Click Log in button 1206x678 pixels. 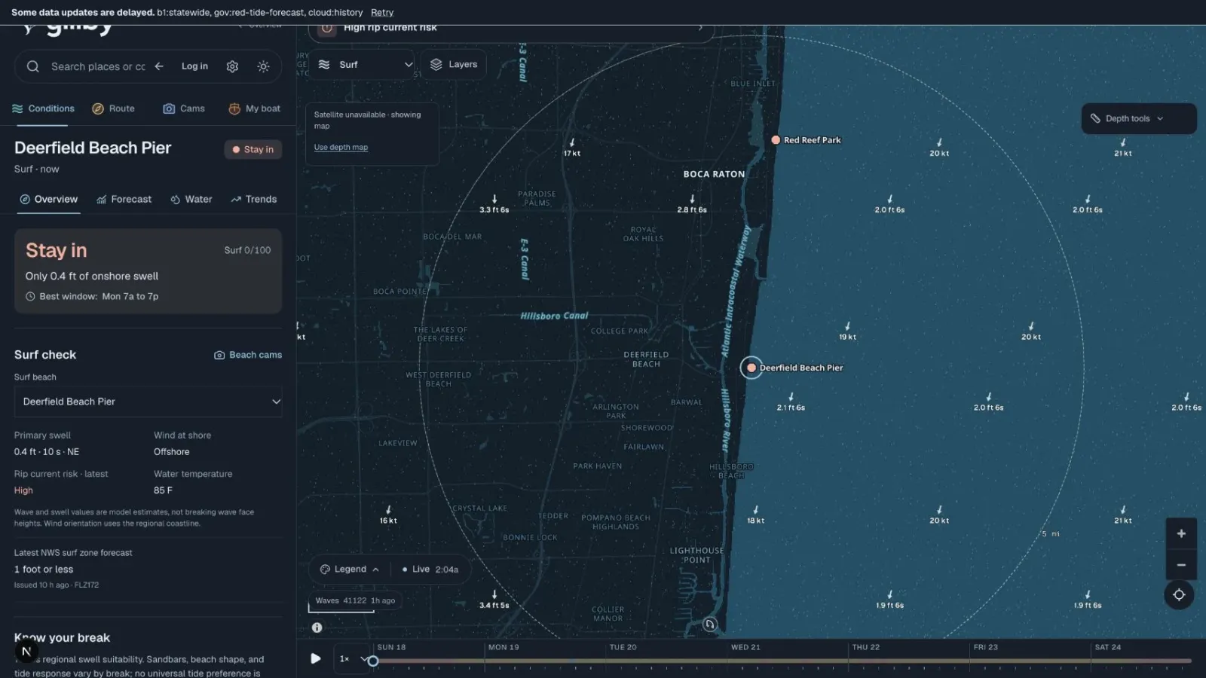coord(194,66)
